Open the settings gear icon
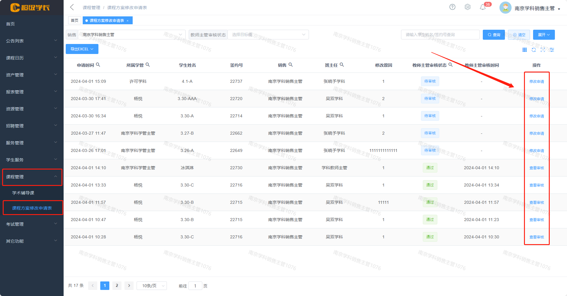The image size is (567, 296). click(467, 7)
